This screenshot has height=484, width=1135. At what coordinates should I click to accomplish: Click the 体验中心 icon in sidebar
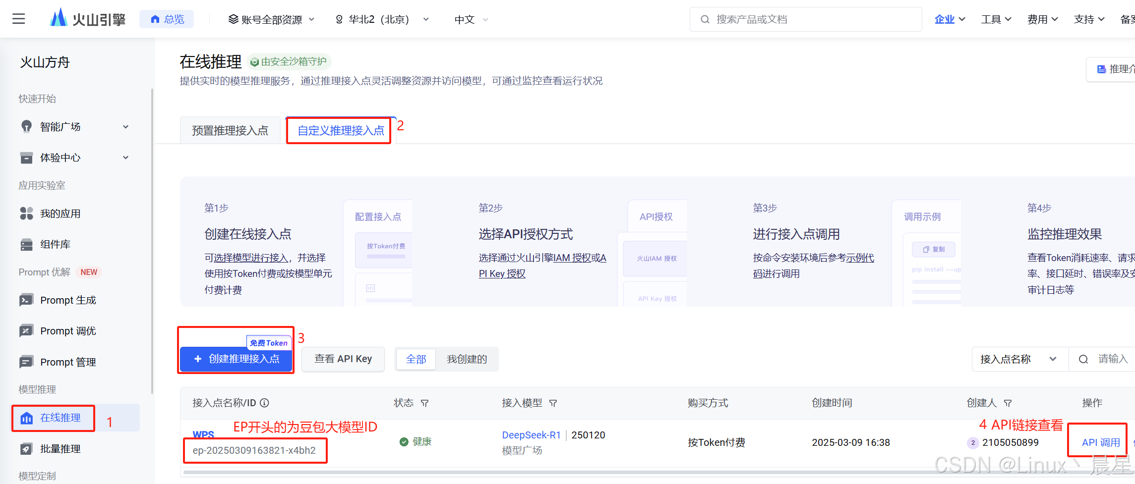[26, 158]
